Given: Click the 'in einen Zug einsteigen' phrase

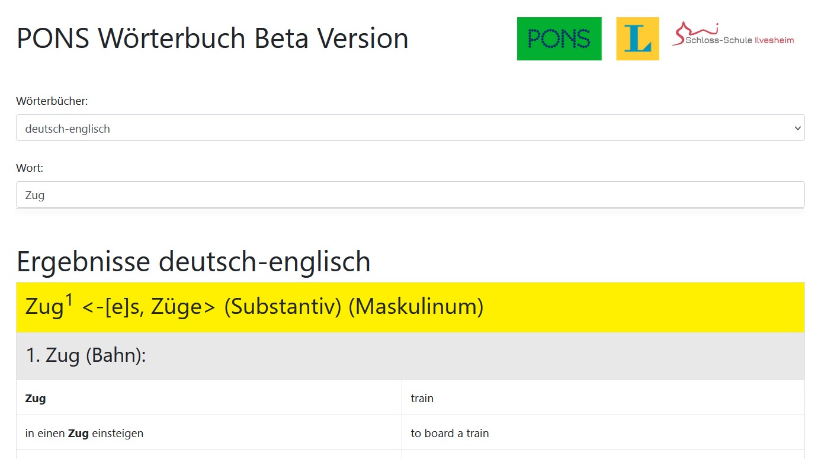Looking at the screenshot, I should pos(84,434).
